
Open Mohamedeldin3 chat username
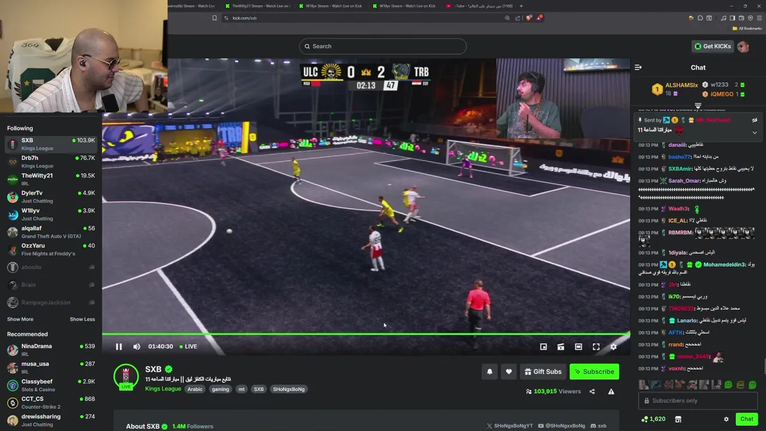pos(725,265)
